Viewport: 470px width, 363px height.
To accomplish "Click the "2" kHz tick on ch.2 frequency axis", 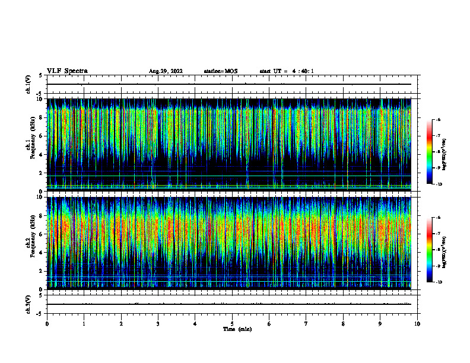I will (x=42, y=271).
